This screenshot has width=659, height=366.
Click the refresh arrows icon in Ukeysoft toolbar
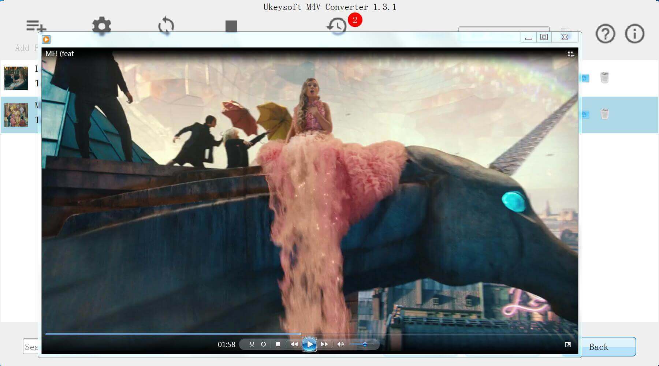click(166, 26)
